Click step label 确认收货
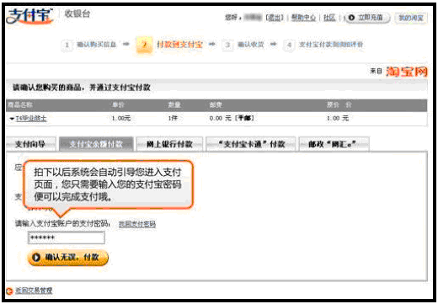438x304 pixels. [x=251, y=45]
